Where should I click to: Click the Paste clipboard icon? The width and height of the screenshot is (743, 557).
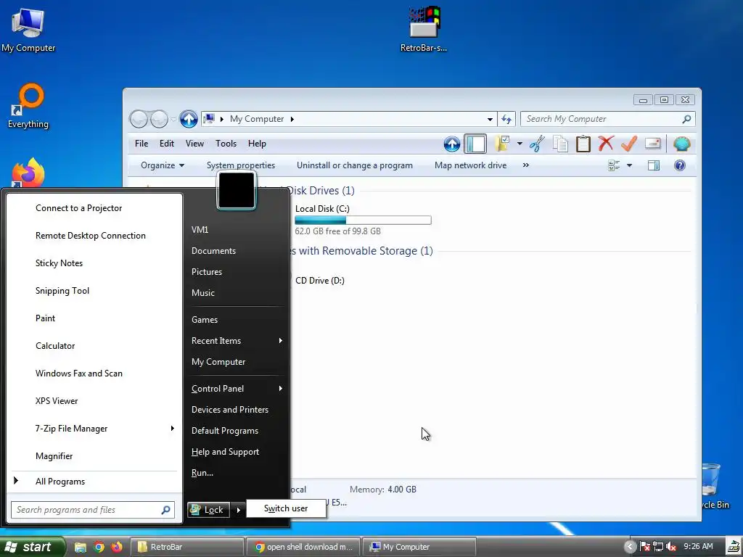583,144
